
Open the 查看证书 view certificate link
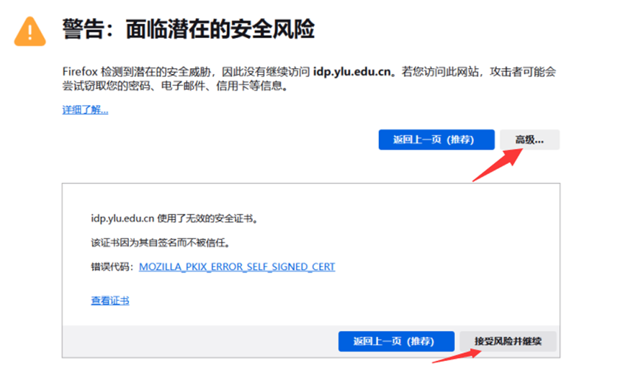(110, 301)
